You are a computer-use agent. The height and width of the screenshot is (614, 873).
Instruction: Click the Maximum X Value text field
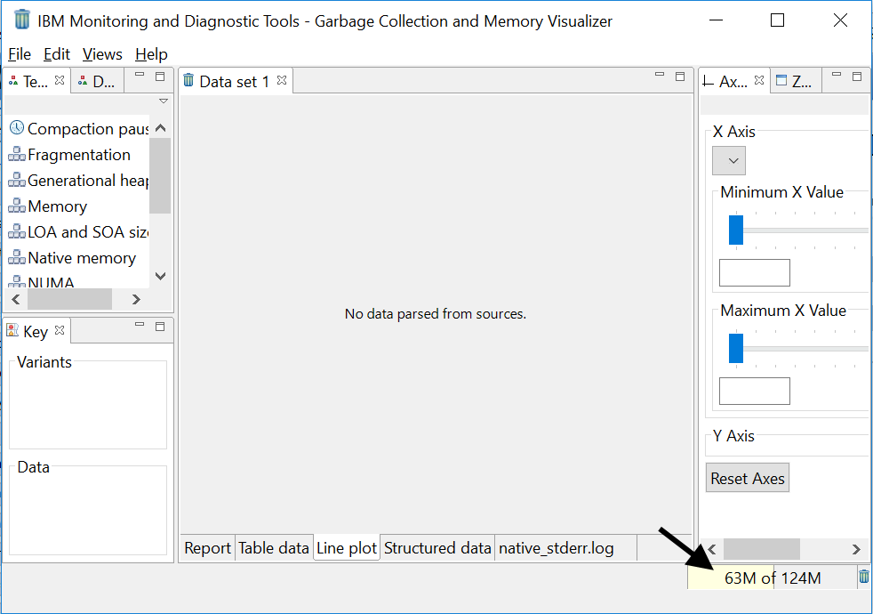[x=755, y=392]
